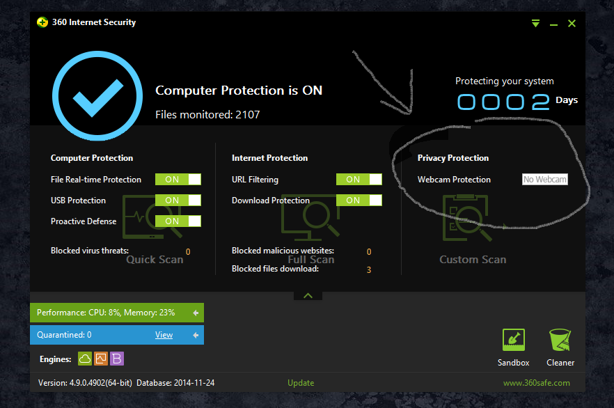Click the Computer Protection heading

click(x=92, y=158)
